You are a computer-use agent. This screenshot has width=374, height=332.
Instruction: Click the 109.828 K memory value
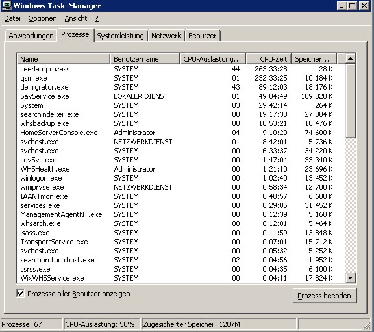[317, 96]
